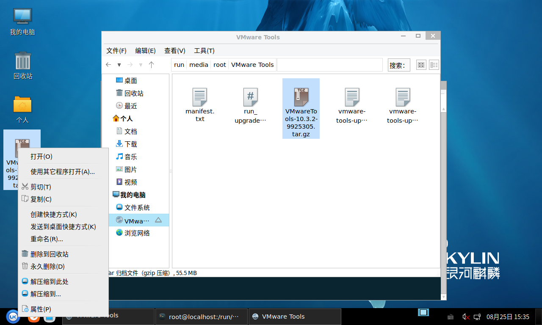Open the UK start menu button
Viewport: 542px width, 325px height.
click(13, 317)
